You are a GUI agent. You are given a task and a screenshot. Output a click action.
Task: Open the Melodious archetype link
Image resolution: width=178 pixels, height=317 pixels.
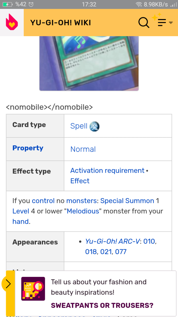[x=83, y=211]
